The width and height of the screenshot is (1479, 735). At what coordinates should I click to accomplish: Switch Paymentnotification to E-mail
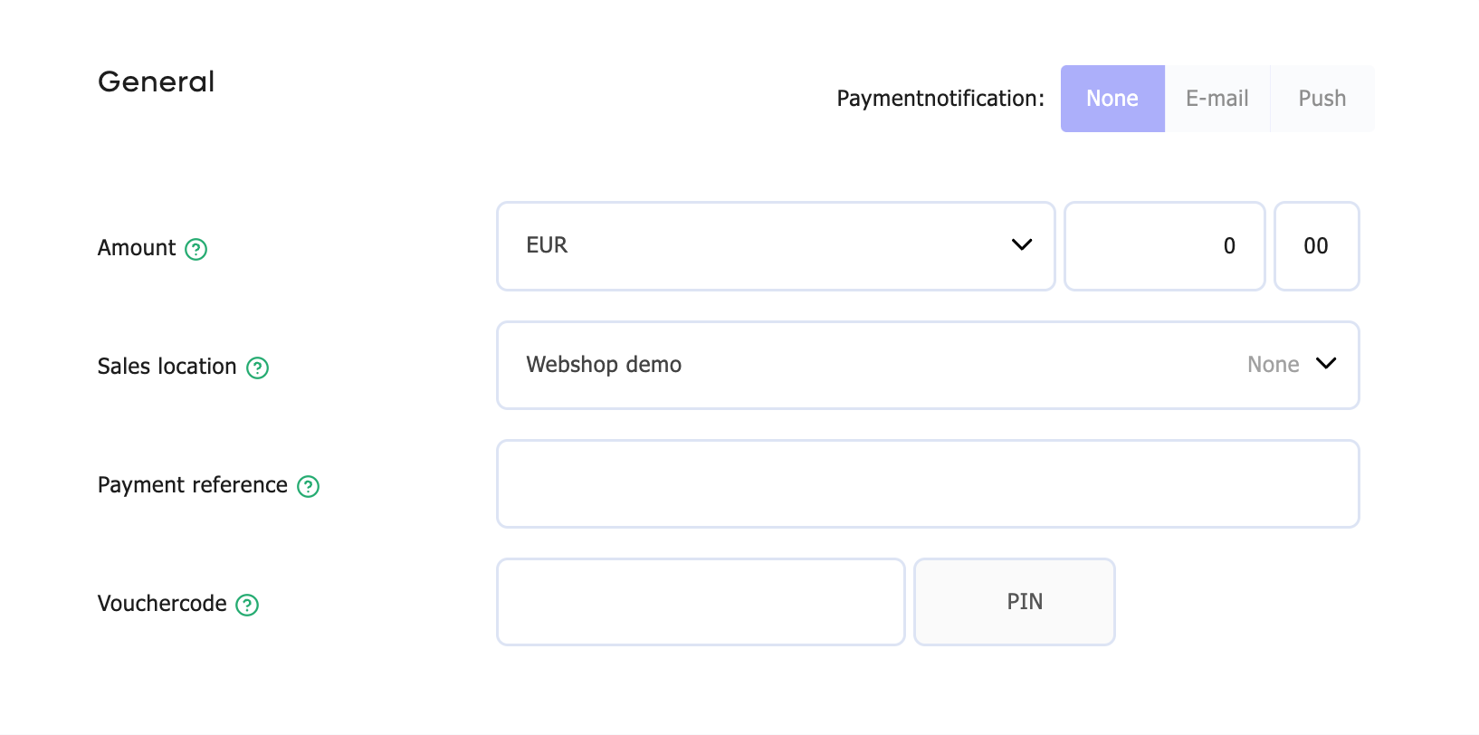point(1217,99)
